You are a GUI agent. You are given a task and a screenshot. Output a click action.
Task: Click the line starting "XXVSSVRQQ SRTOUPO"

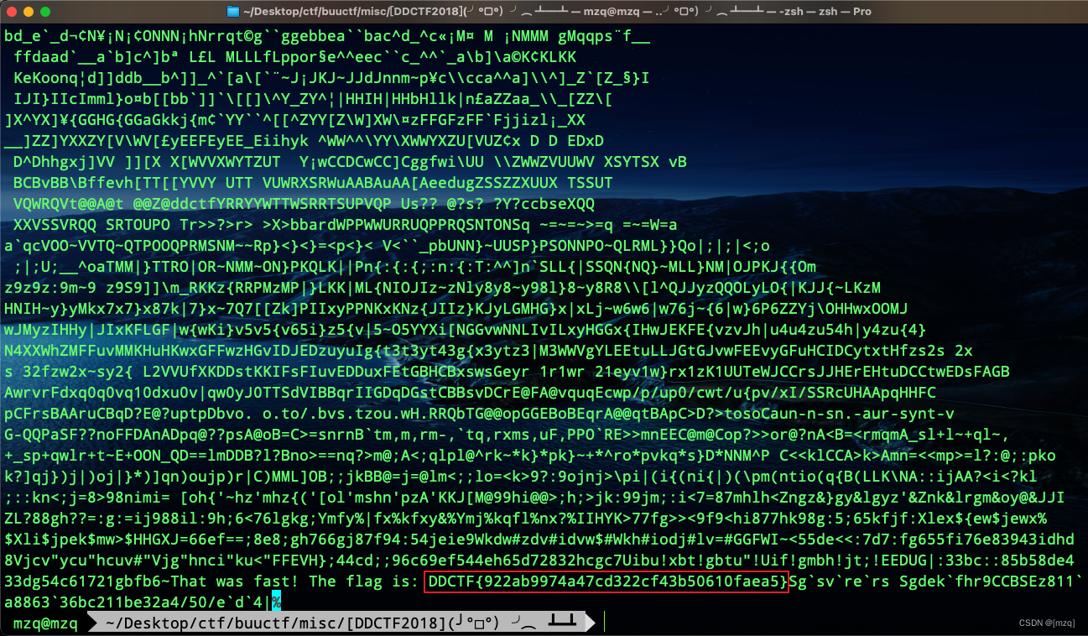(x=346, y=225)
